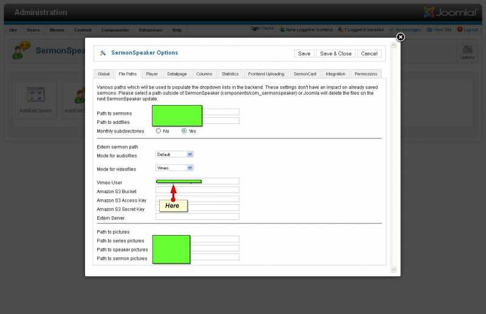486x314 pixels.
Task: Open the Site menu in the background
Action: pos(13,30)
